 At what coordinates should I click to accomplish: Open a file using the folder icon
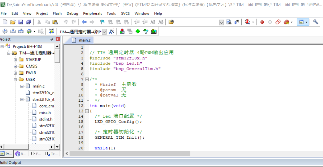coord(13,22)
